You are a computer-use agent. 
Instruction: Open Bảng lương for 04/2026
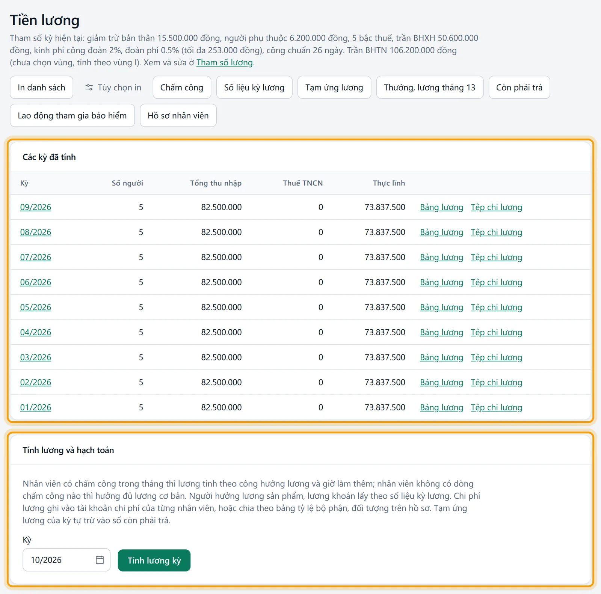[441, 332]
